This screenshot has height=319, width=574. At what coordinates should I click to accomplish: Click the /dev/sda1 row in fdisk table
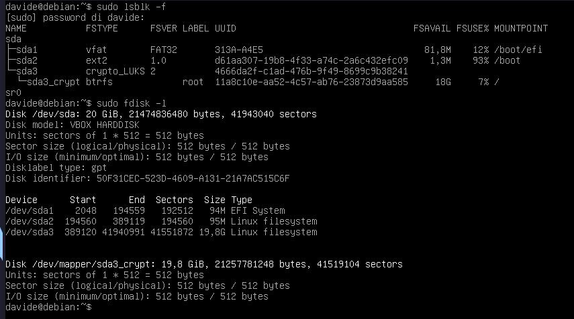[145, 211]
